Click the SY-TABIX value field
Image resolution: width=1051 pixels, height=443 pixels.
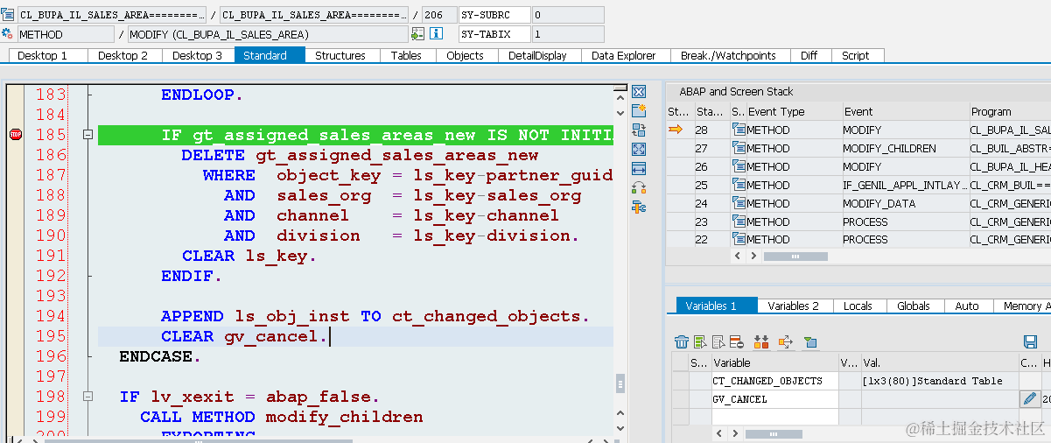tap(568, 34)
